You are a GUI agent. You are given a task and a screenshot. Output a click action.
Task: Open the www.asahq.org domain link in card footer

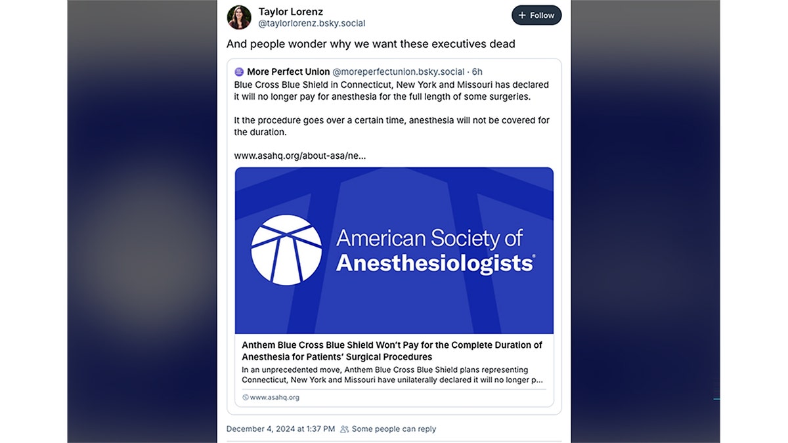pyautogui.click(x=274, y=397)
